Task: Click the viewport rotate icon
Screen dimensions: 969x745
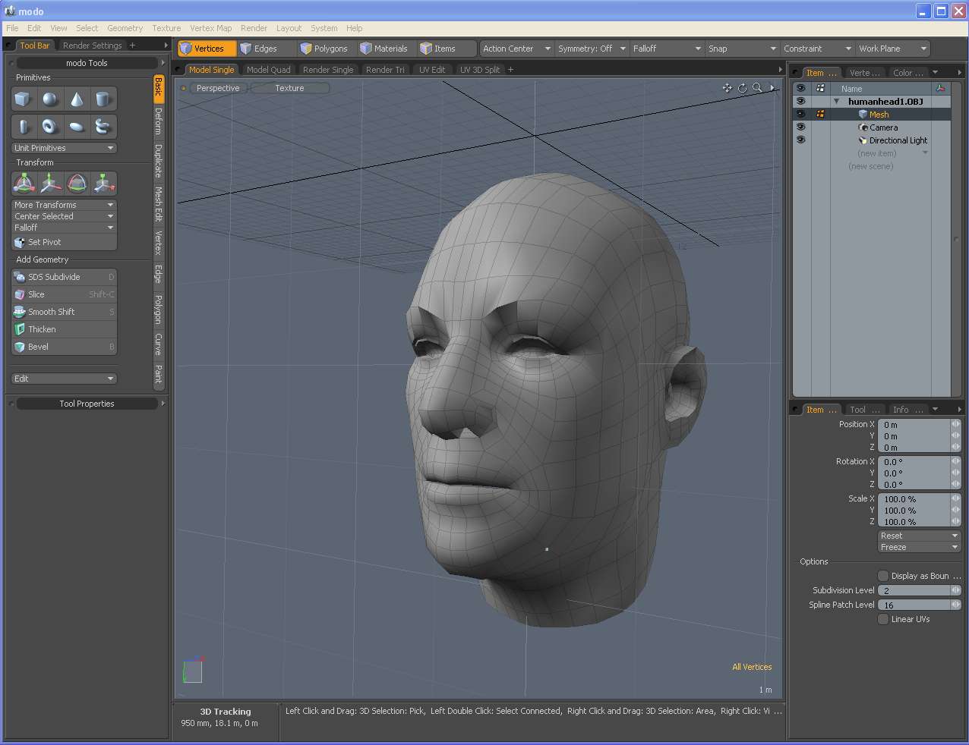Action: (x=743, y=88)
